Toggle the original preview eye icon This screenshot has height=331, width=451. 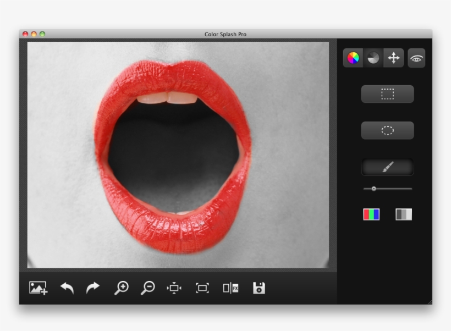tap(416, 58)
